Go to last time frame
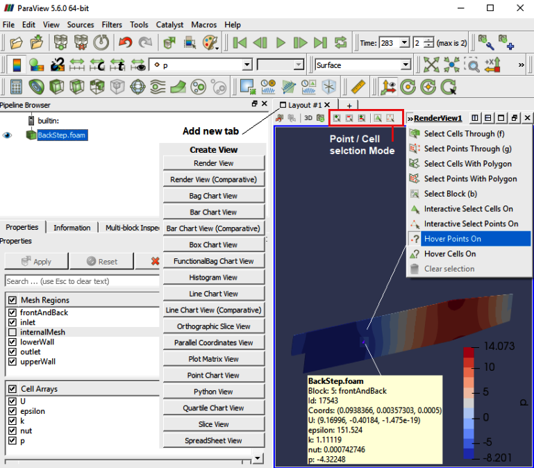Image resolution: width=534 pixels, height=468 pixels. [320, 43]
